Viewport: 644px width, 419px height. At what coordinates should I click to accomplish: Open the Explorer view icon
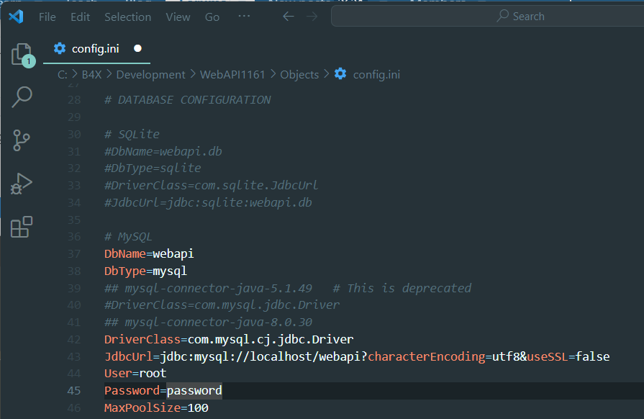(x=22, y=54)
